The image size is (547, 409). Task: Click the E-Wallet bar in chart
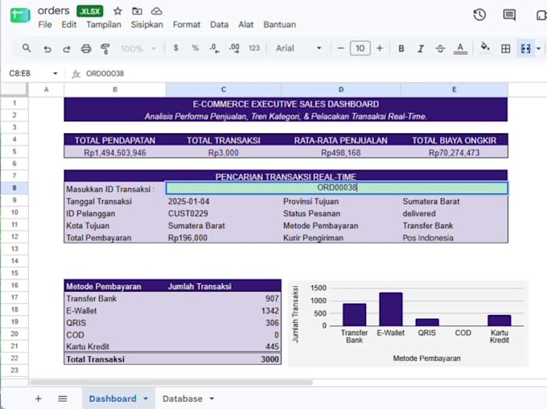coord(391,309)
